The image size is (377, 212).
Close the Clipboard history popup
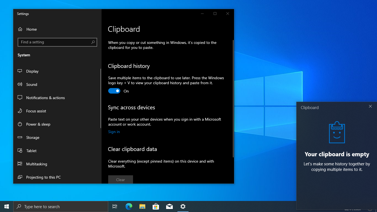pyautogui.click(x=370, y=107)
